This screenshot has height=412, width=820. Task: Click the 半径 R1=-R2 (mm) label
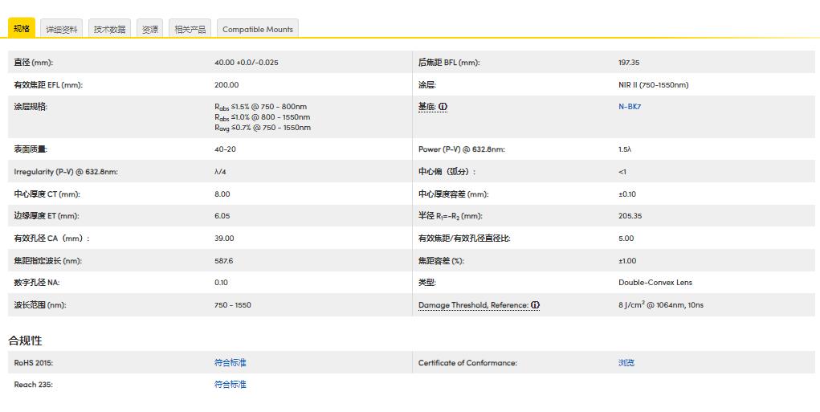451,215
